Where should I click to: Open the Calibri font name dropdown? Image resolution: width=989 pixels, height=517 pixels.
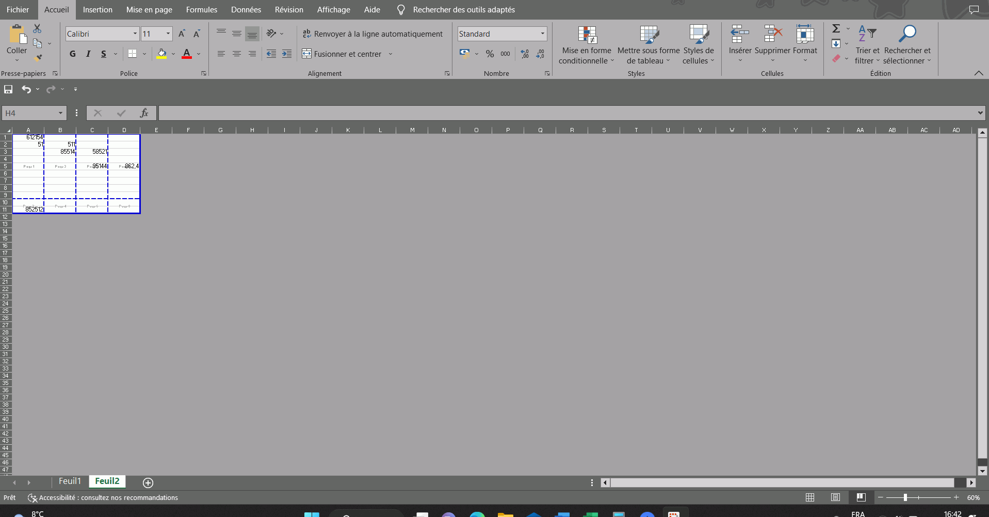pyautogui.click(x=135, y=34)
